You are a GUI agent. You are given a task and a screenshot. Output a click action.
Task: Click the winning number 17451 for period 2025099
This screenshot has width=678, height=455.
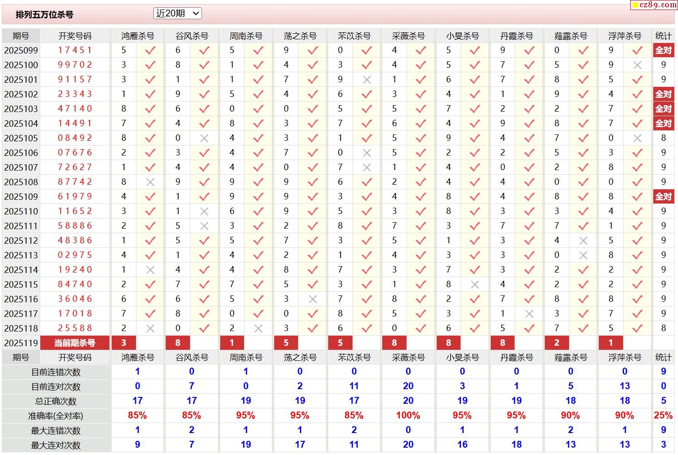pyautogui.click(x=75, y=50)
